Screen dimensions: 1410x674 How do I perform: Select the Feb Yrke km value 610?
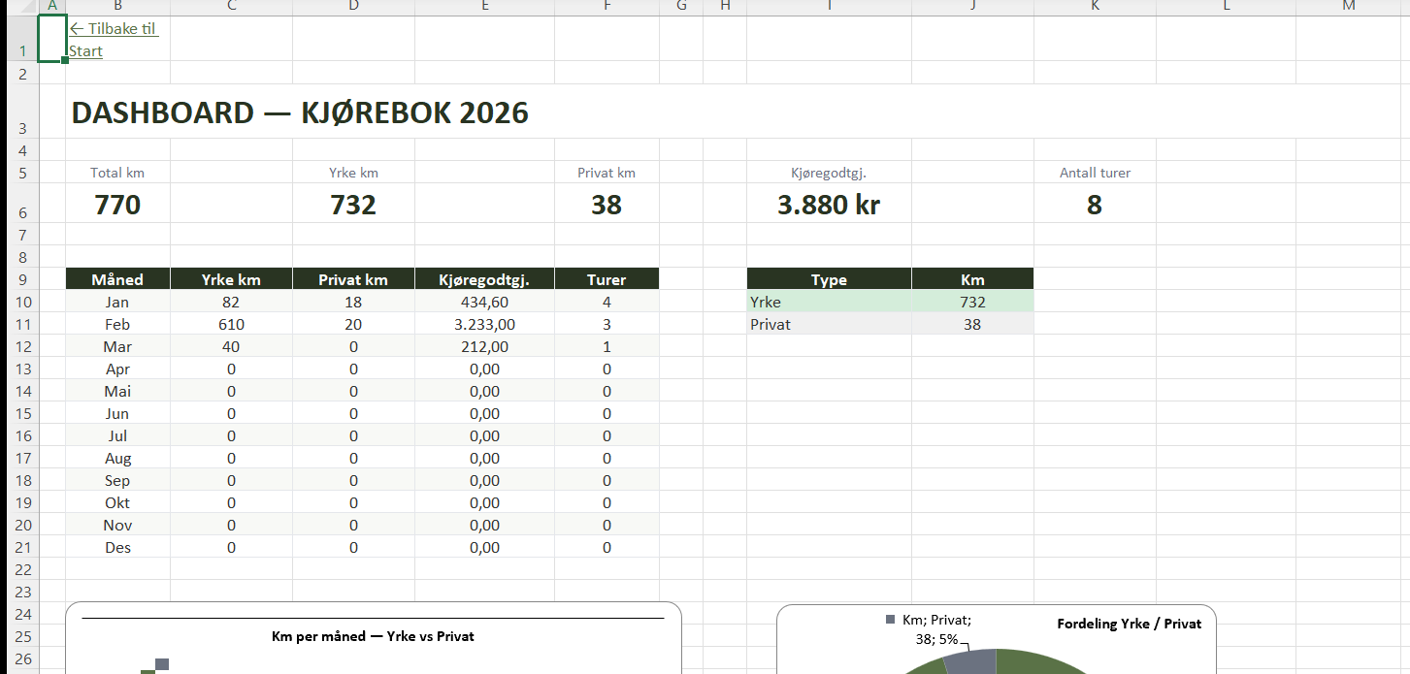(x=231, y=324)
